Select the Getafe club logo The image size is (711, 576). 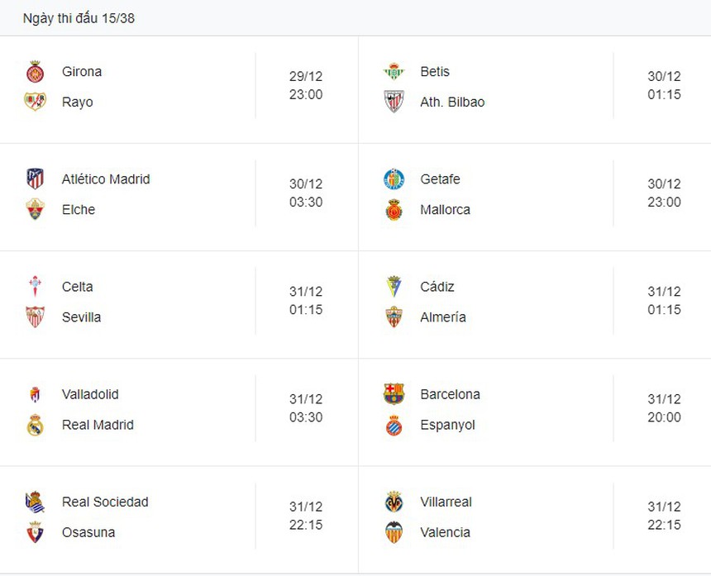[394, 179]
